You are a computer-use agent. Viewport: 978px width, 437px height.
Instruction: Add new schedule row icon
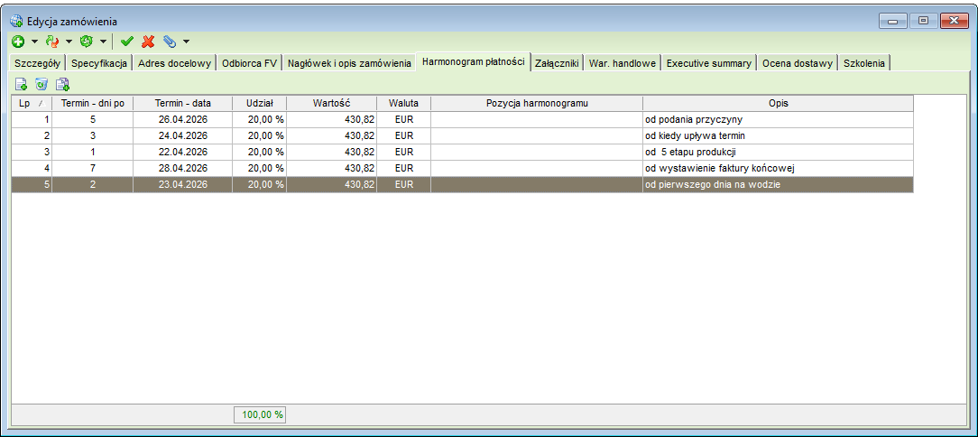tap(22, 84)
